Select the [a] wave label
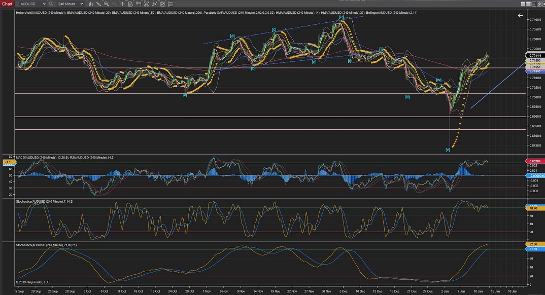Image resolution: width=545 pixels, height=295 pixels. 232,36
